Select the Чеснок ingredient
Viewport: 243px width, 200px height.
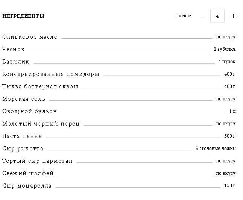(13, 49)
